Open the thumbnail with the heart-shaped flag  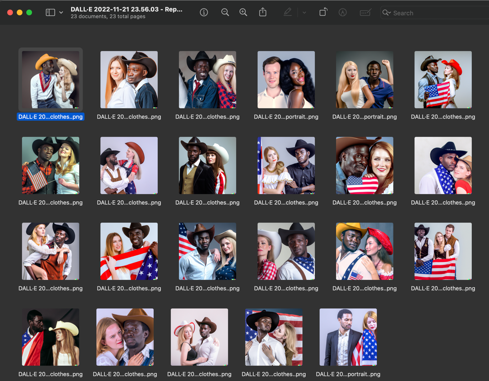coord(365,165)
